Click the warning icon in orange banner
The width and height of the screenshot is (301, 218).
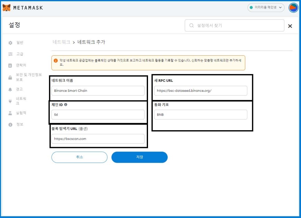56,61
